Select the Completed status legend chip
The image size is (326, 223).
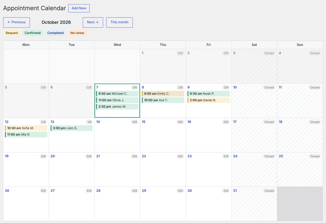coord(55,33)
